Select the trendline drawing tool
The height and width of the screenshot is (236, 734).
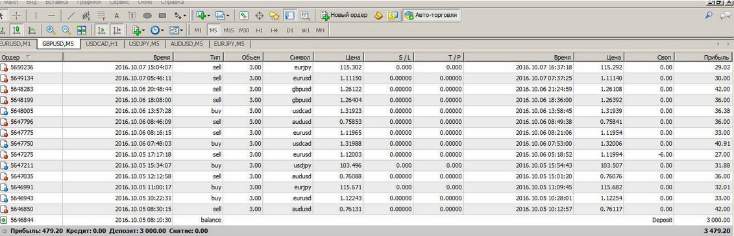coord(71,16)
